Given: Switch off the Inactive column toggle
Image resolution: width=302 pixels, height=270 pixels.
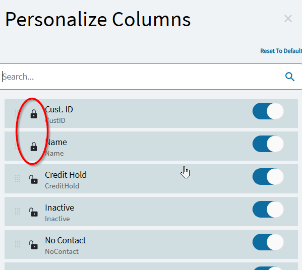Looking at the screenshot, I should coord(268,210).
